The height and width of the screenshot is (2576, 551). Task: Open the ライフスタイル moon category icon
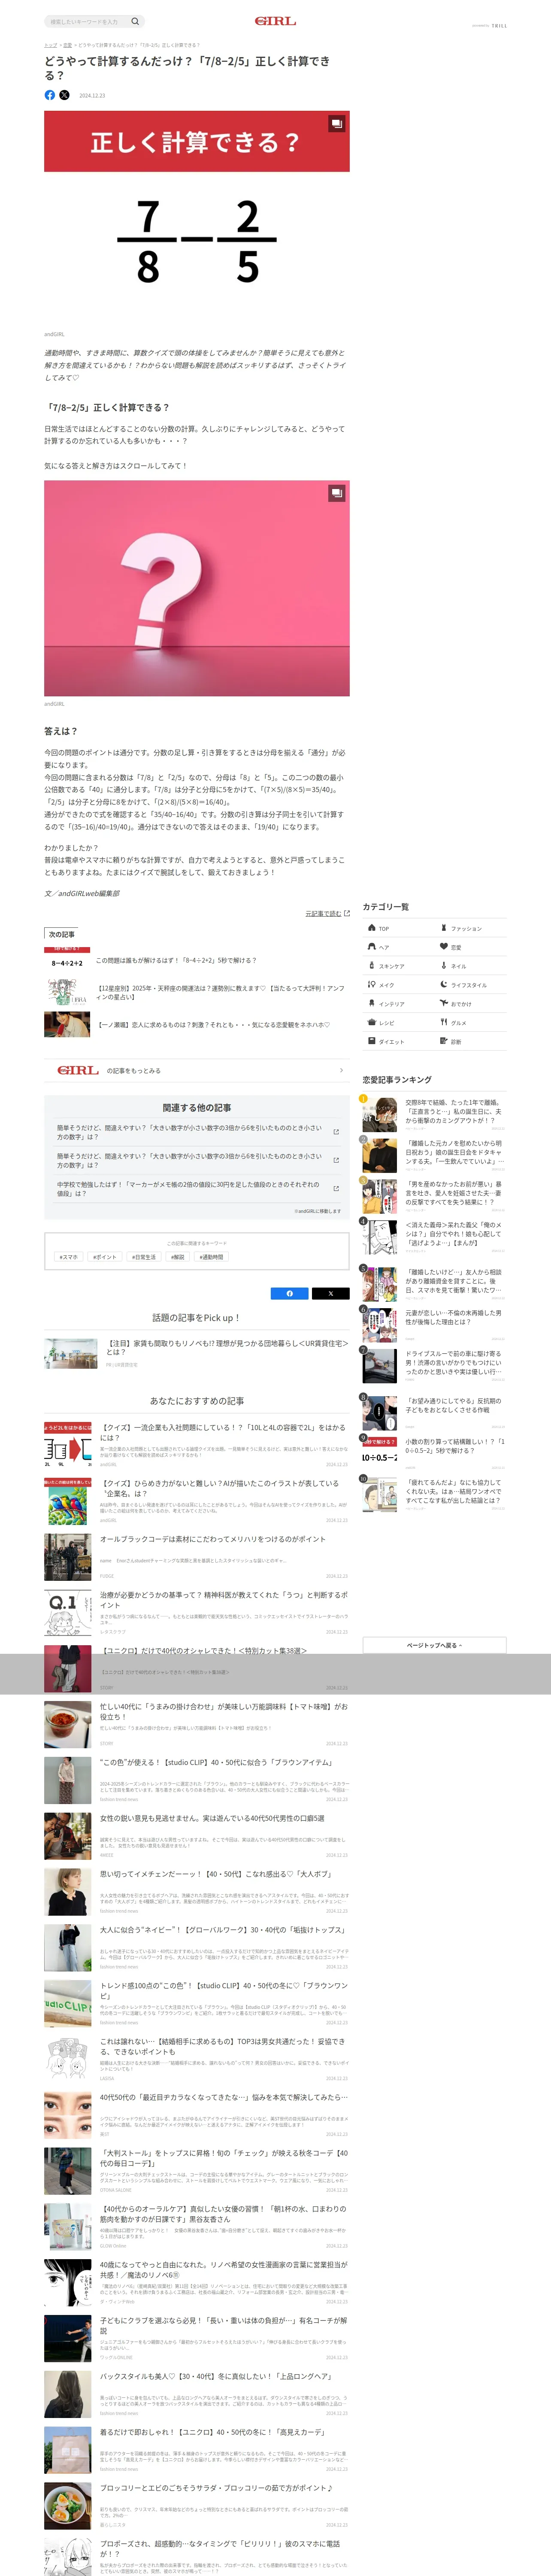pos(444,985)
